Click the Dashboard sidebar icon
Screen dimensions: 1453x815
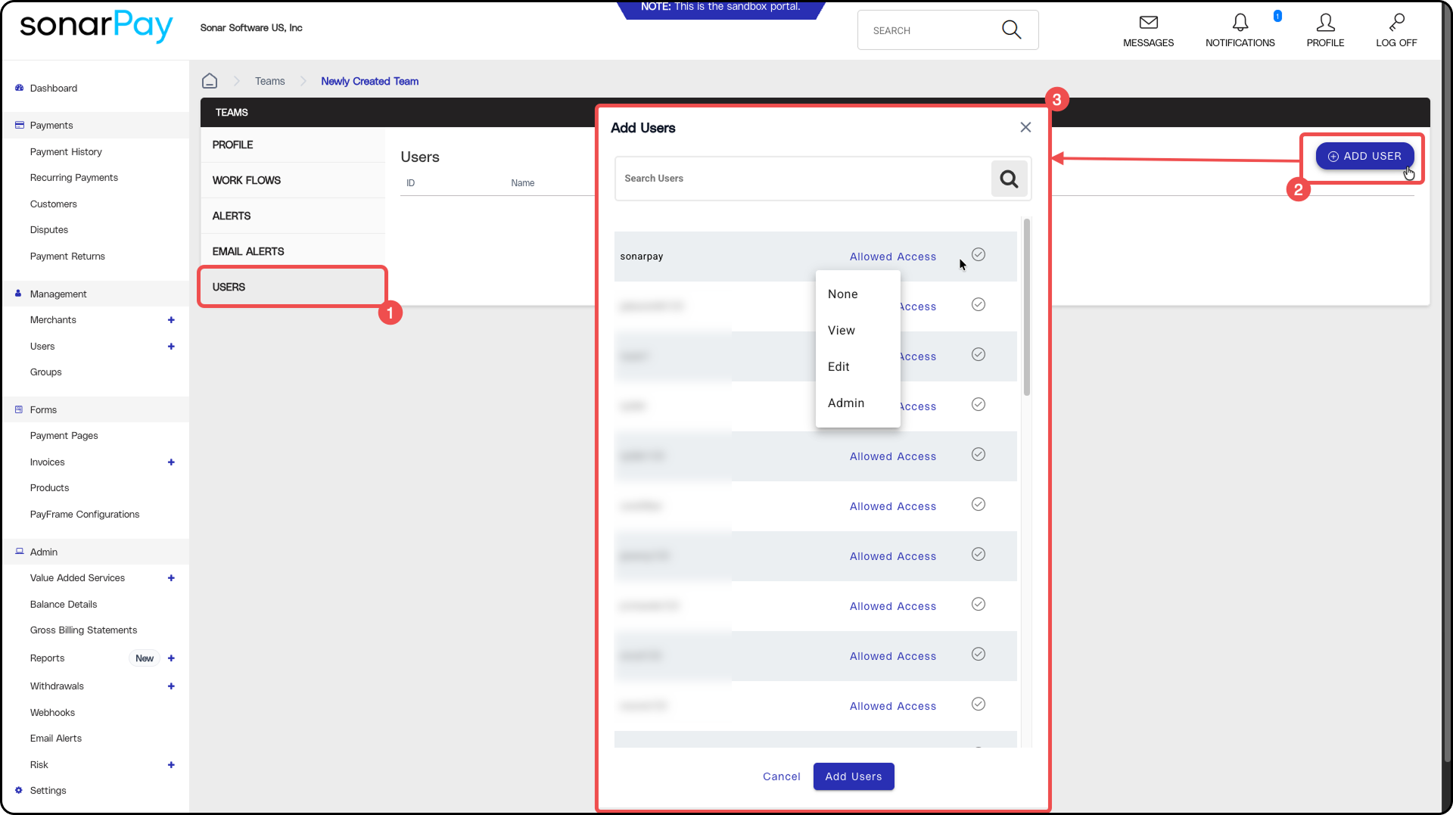click(x=19, y=88)
